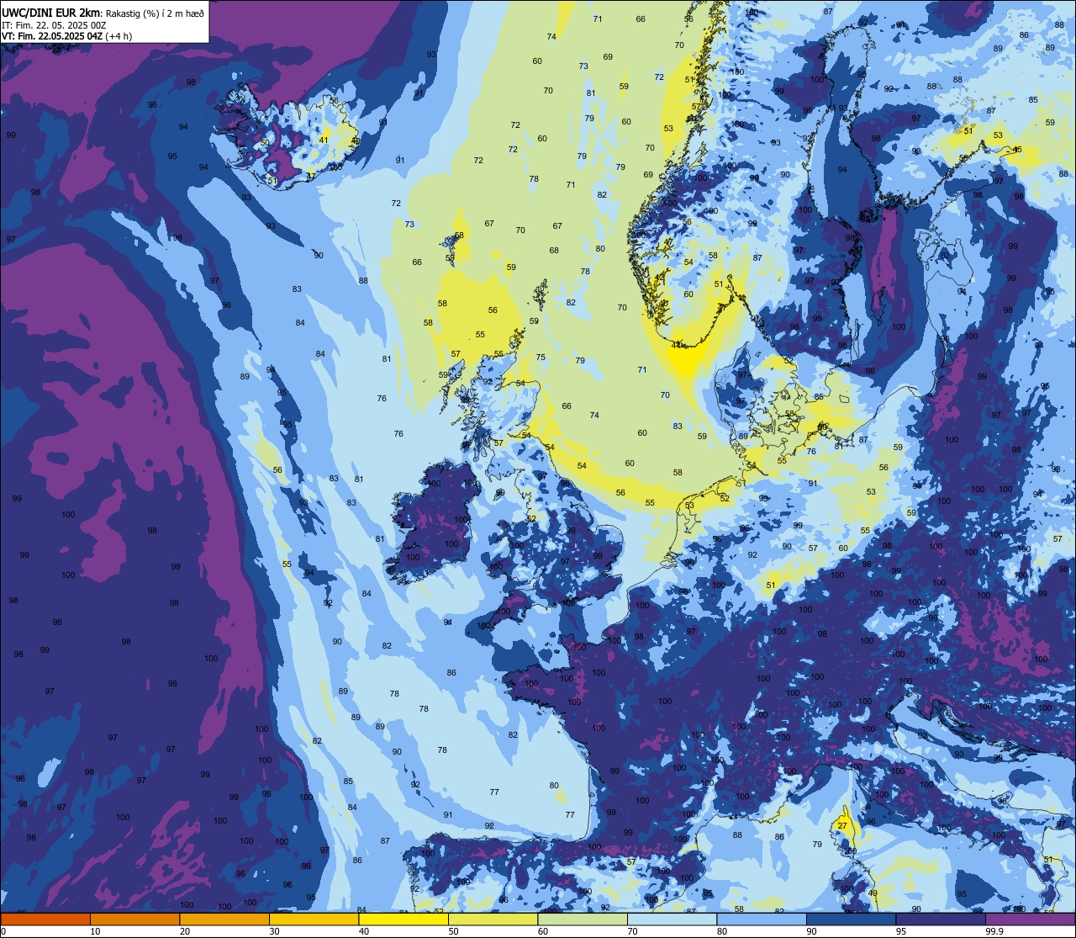Select the amber 30–40 legend swatch
This screenshot has width=1076, height=938.
pyautogui.click(x=314, y=919)
